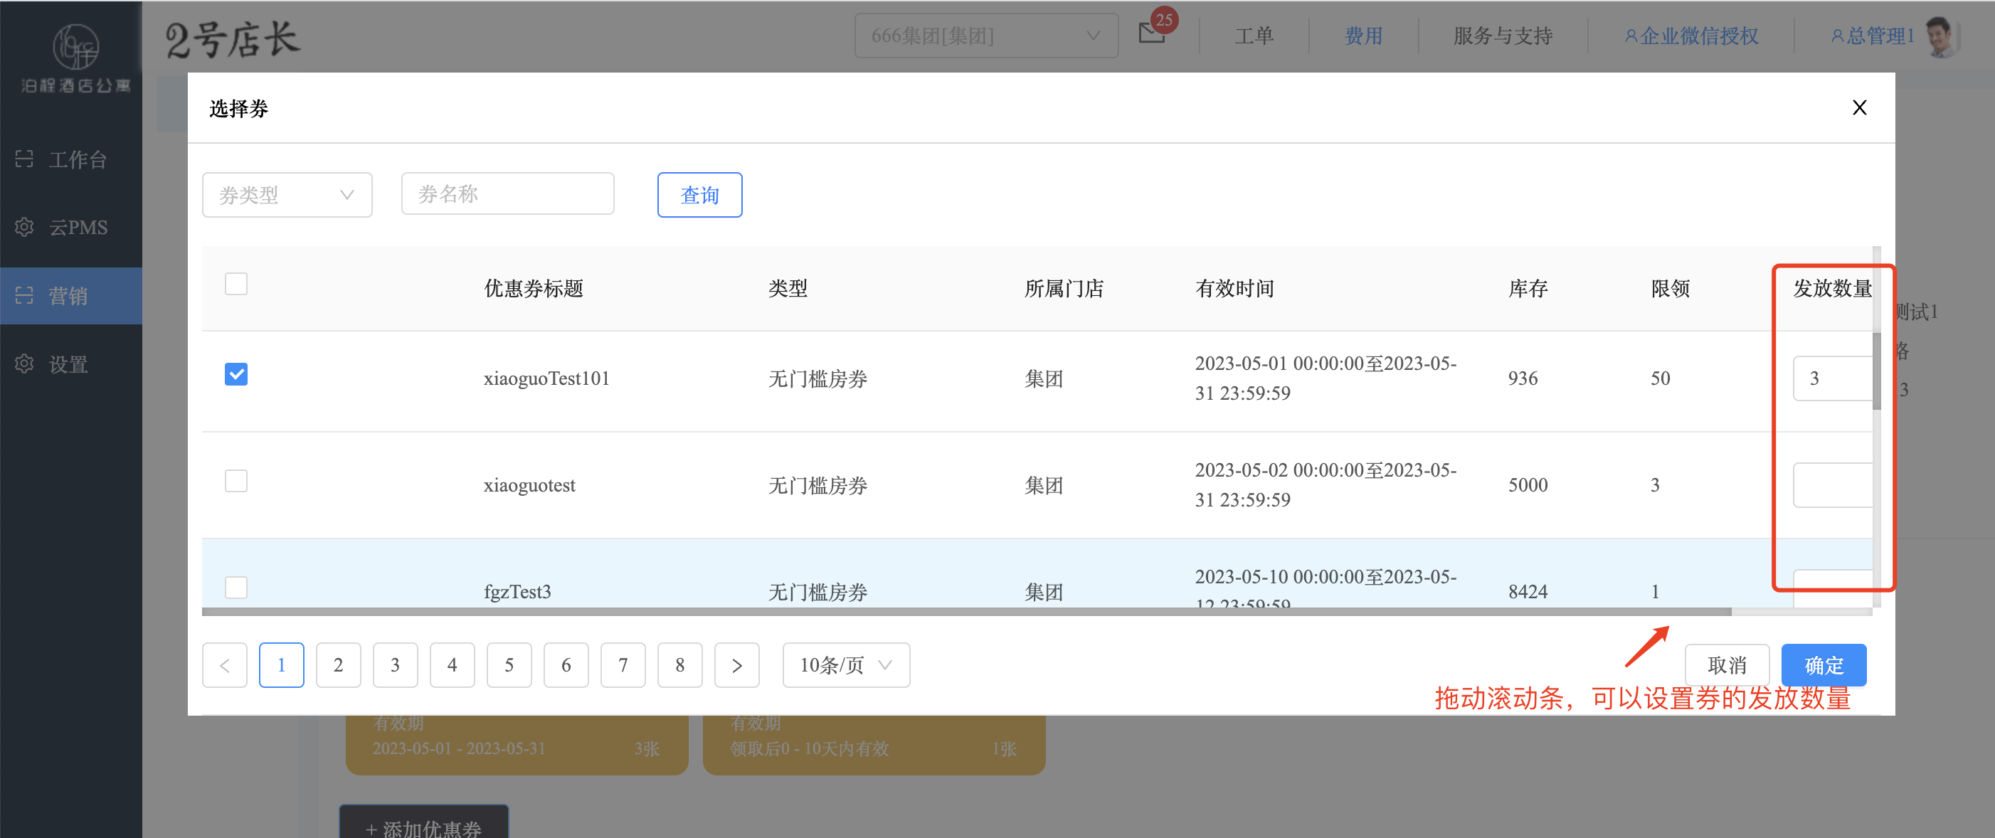Close the 选择券 dialog with the X
The width and height of the screenshot is (1995, 838).
(1860, 107)
